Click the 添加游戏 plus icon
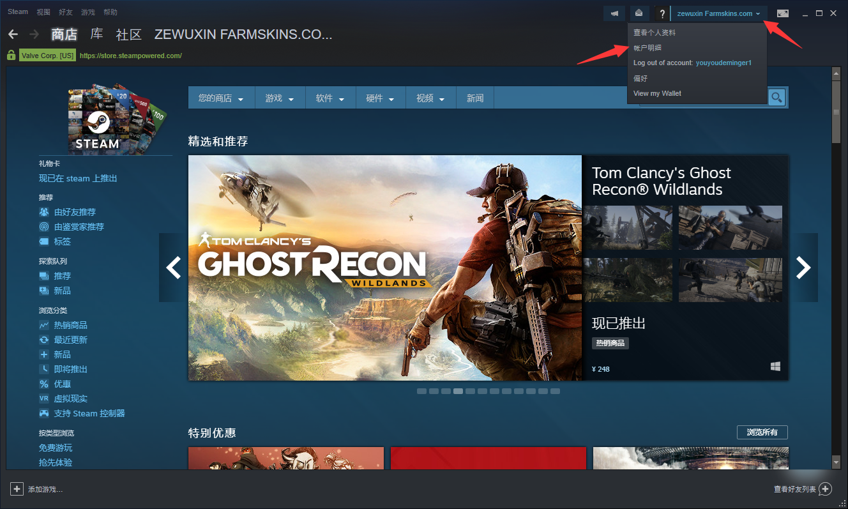Viewport: 848px width, 509px height. pos(17,489)
